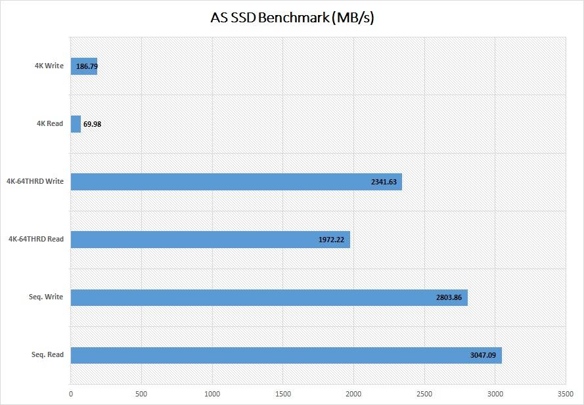584x405 pixels.
Task: Click the 4K-64THRD Read axis label
Action: [x=36, y=239]
